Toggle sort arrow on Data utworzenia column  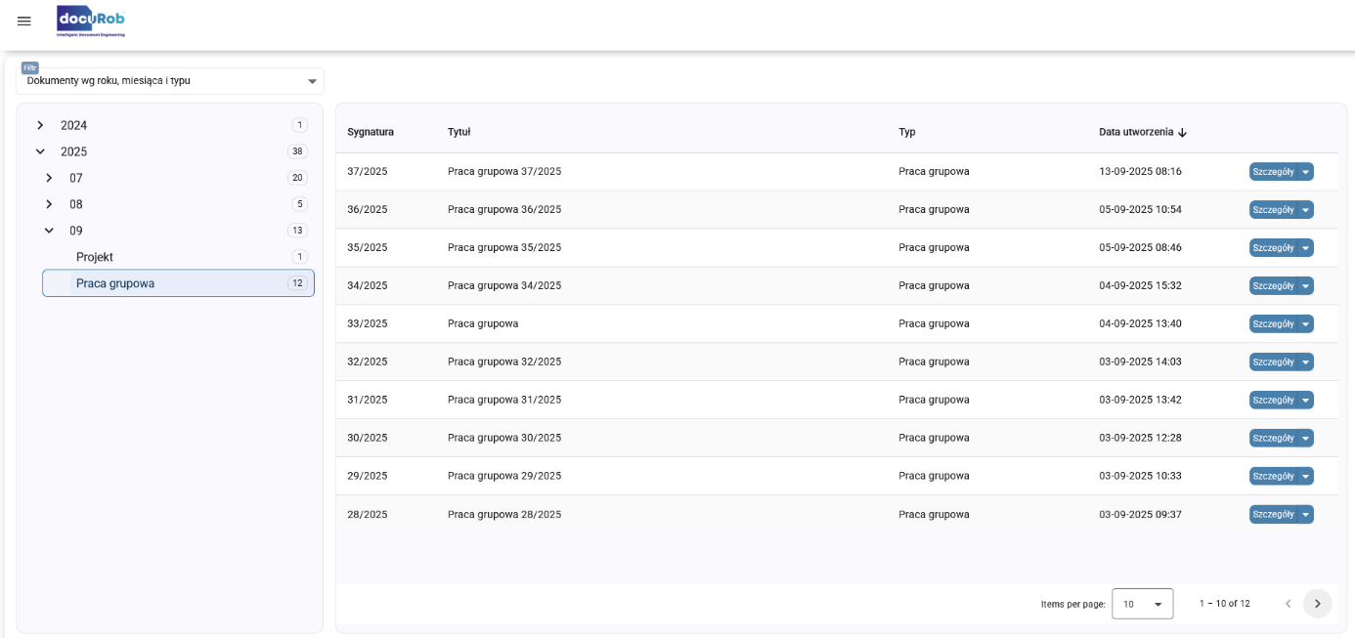click(1182, 133)
